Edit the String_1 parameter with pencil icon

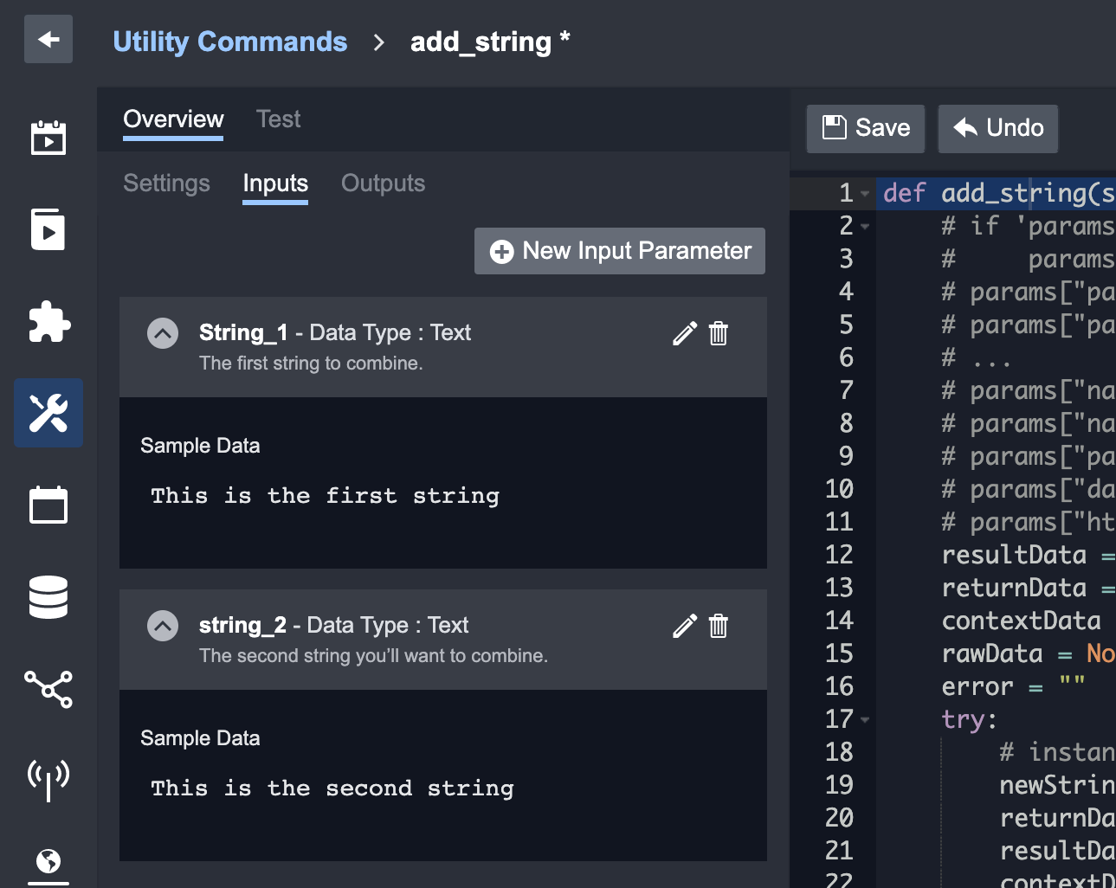[684, 333]
